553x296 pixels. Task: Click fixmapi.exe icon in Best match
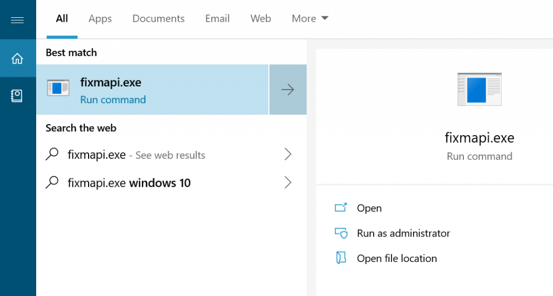(x=58, y=88)
